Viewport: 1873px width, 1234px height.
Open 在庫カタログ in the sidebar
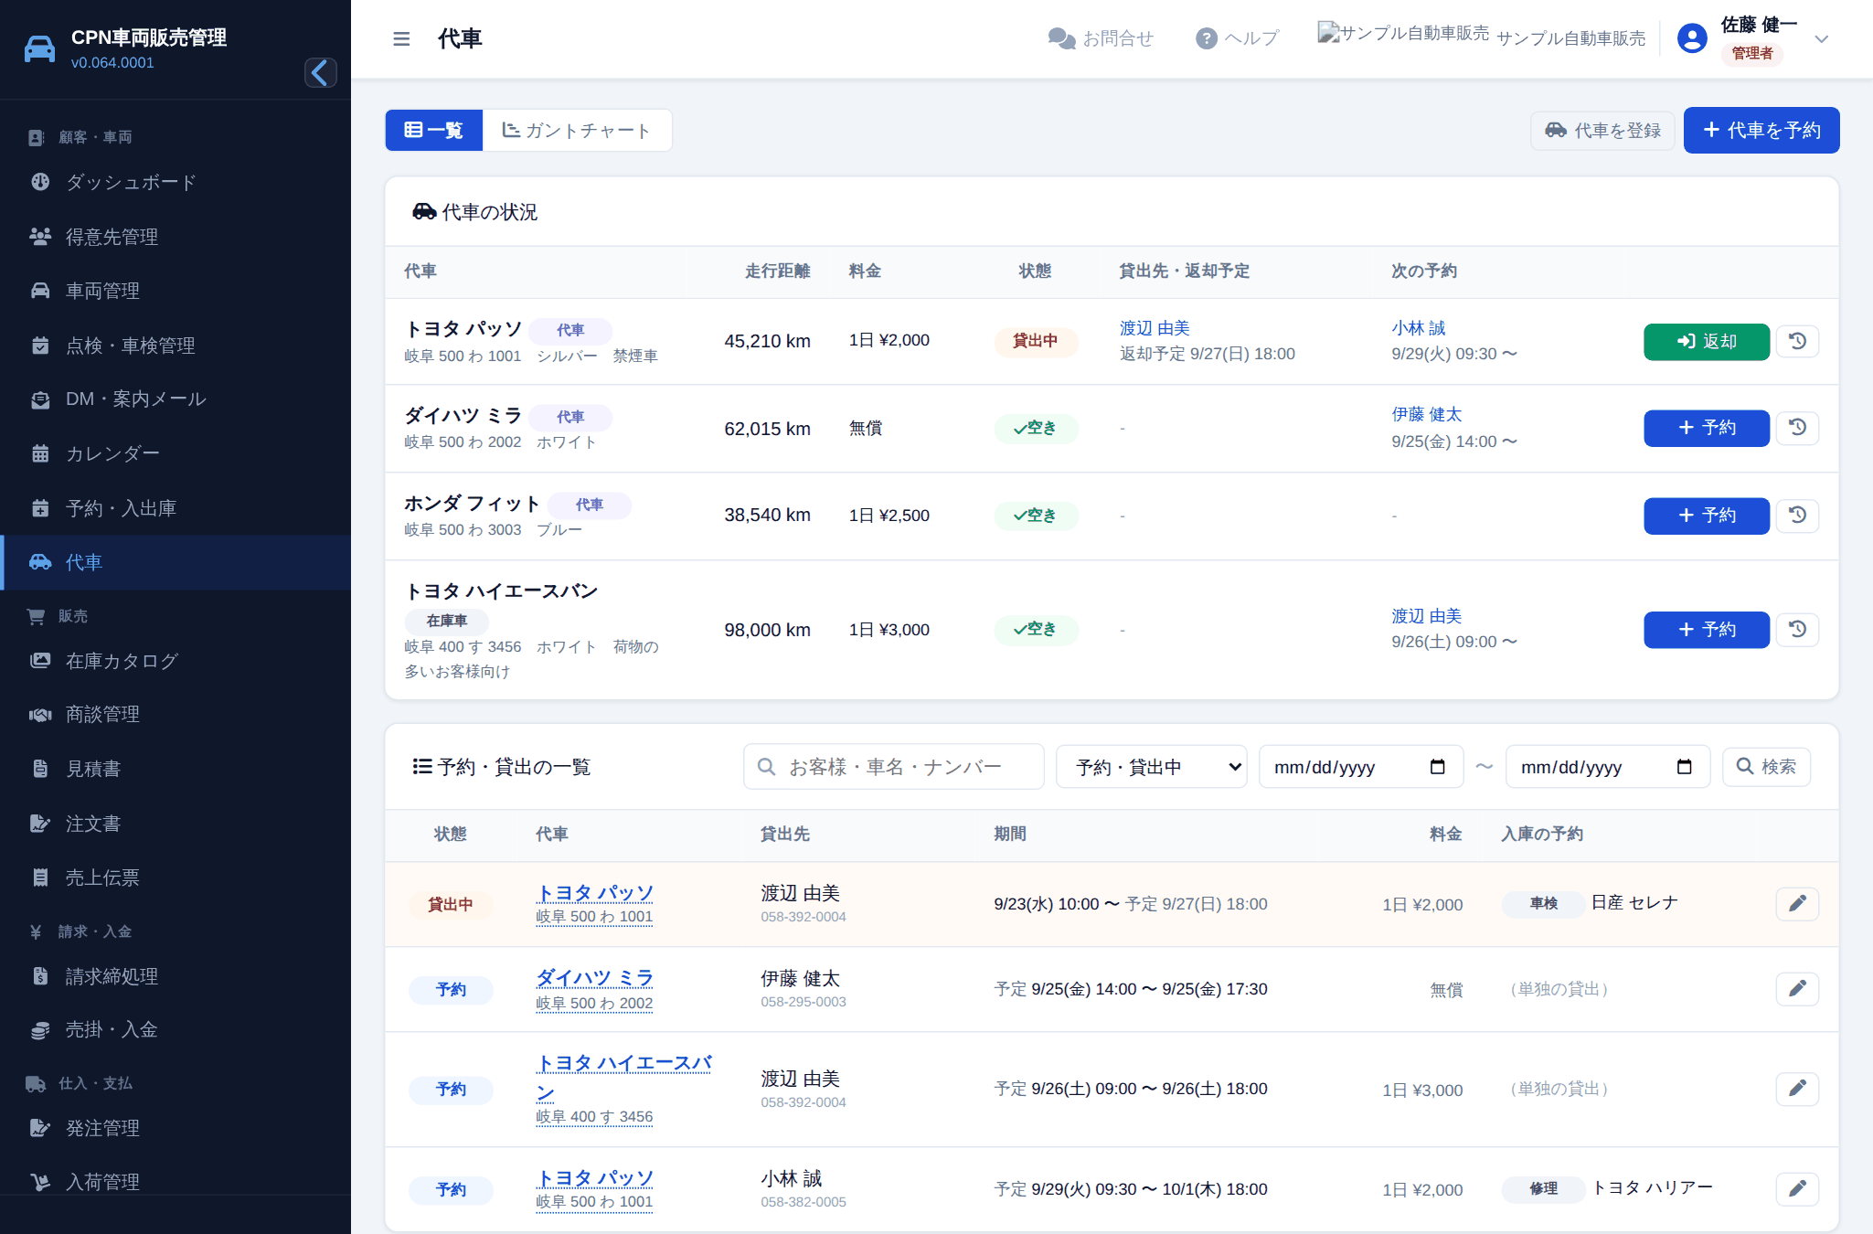[x=176, y=661]
